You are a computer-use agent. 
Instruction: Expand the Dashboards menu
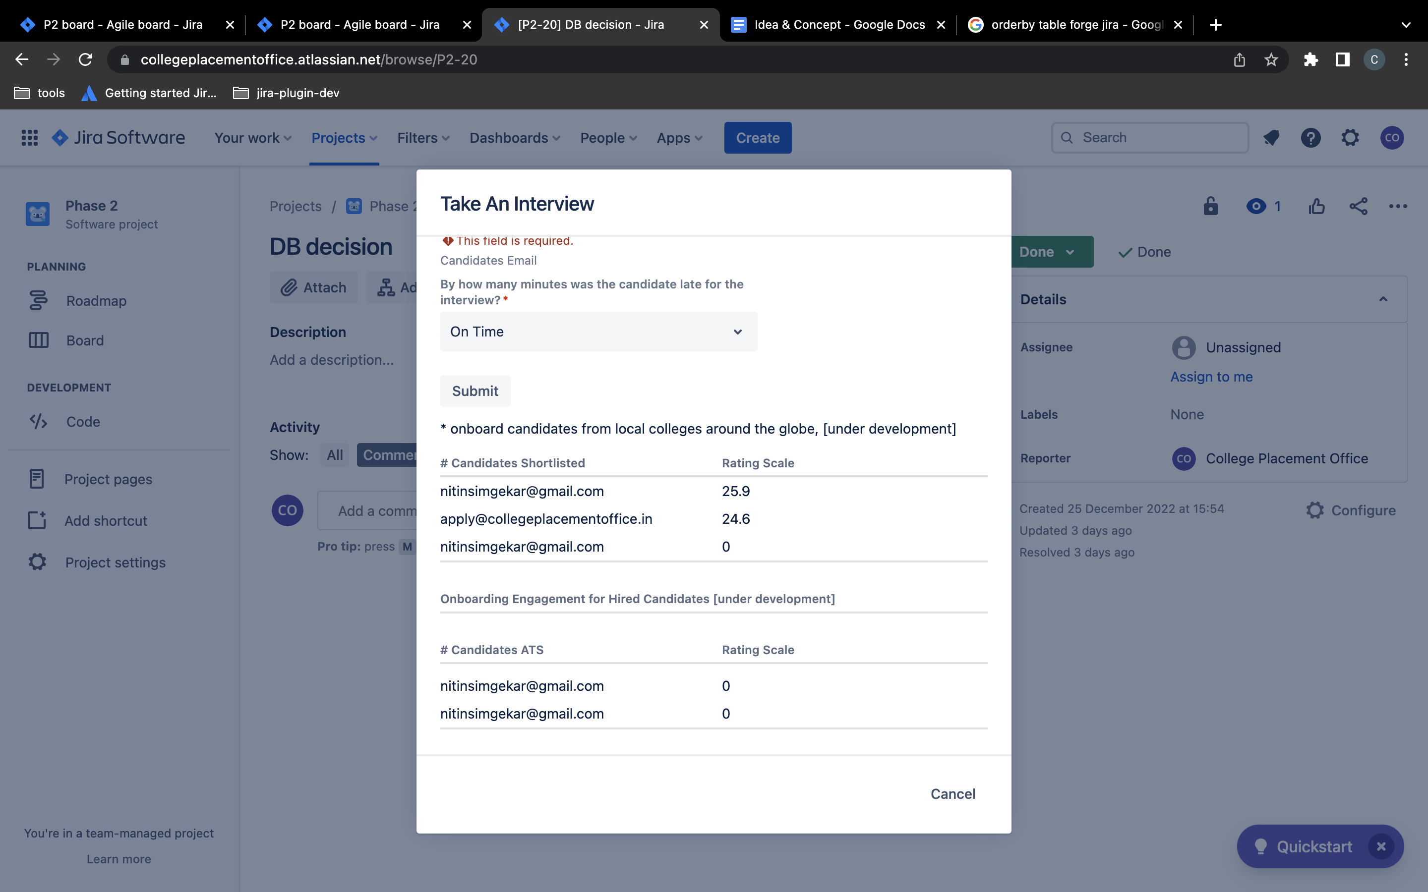click(x=515, y=137)
